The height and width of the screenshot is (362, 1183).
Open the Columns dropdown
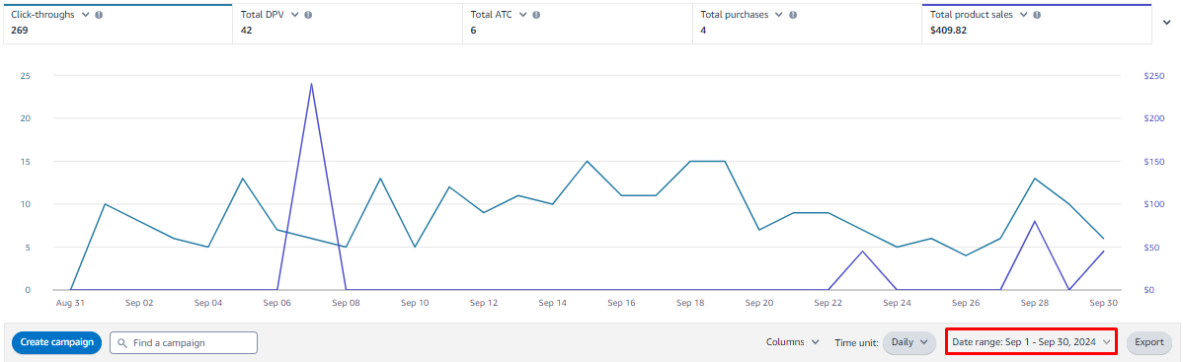click(x=792, y=341)
